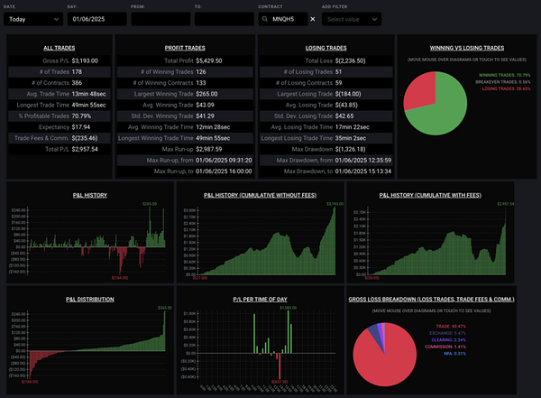Click the Profit Trades heading
This screenshot has width=541, height=398.
(x=185, y=48)
